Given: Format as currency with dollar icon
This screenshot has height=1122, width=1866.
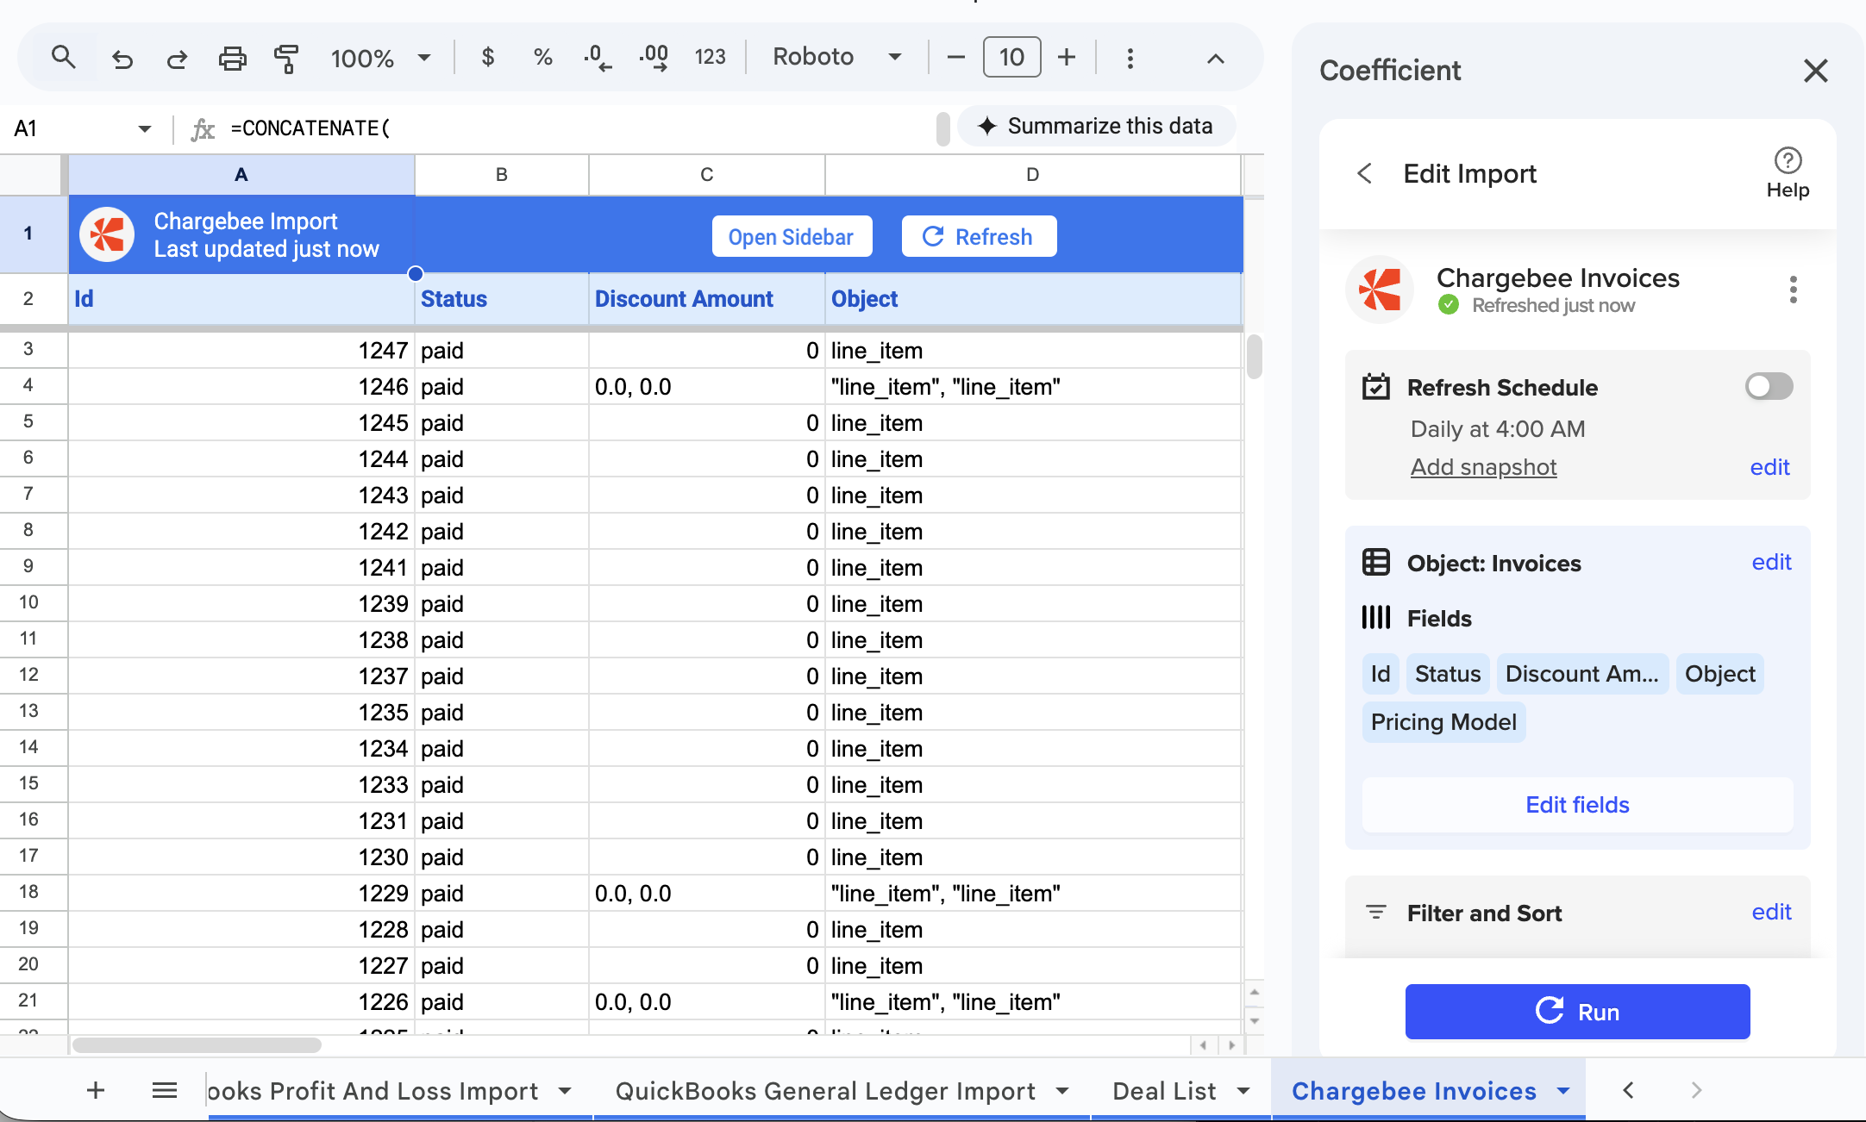Looking at the screenshot, I should 488,58.
